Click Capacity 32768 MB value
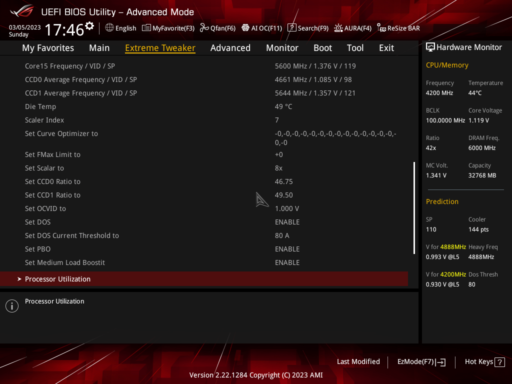512x384 pixels. [482, 175]
